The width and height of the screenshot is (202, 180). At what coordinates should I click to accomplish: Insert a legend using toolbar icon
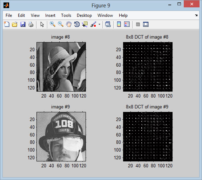[127, 24]
